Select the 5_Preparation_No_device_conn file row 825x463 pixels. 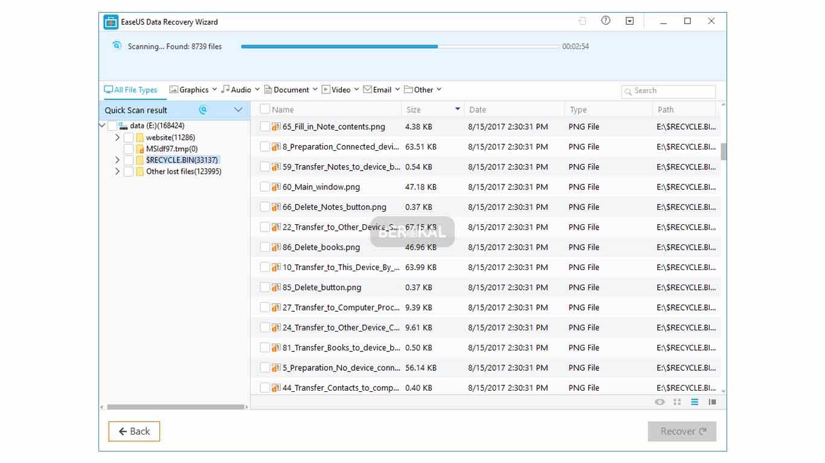[x=486, y=368]
